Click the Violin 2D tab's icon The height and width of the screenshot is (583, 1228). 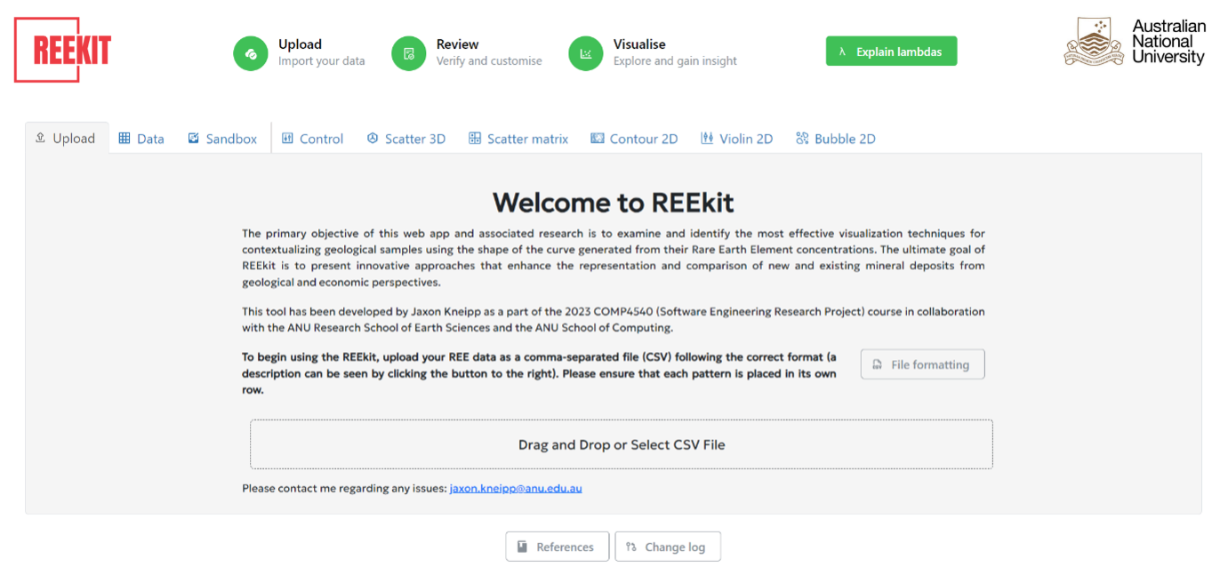tap(707, 138)
